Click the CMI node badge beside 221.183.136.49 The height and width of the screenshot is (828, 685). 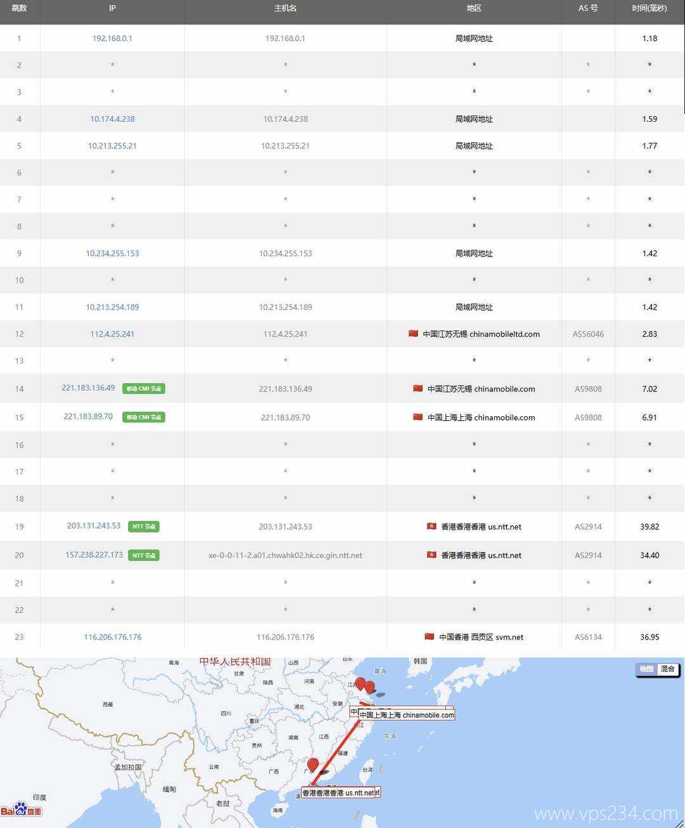point(144,388)
